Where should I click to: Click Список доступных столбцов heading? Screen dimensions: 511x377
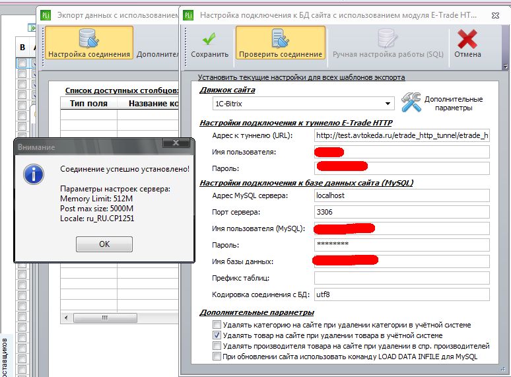[121, 90]
